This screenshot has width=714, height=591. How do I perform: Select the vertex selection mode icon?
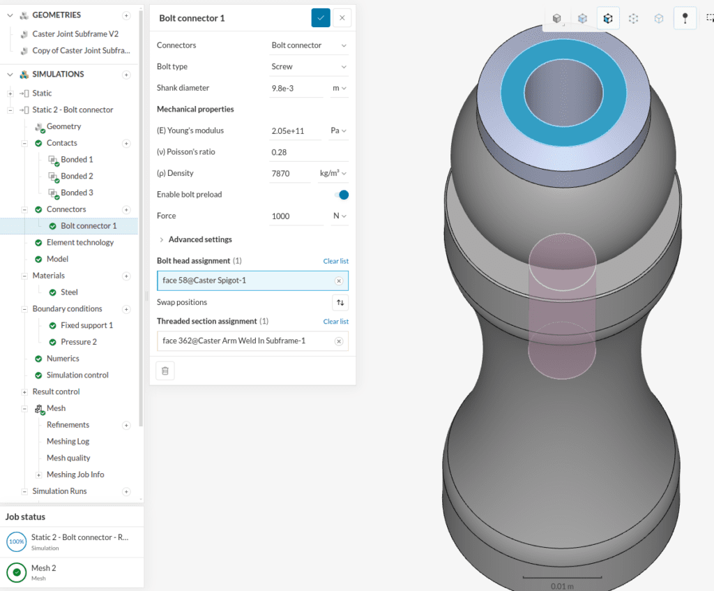point(633,18)
